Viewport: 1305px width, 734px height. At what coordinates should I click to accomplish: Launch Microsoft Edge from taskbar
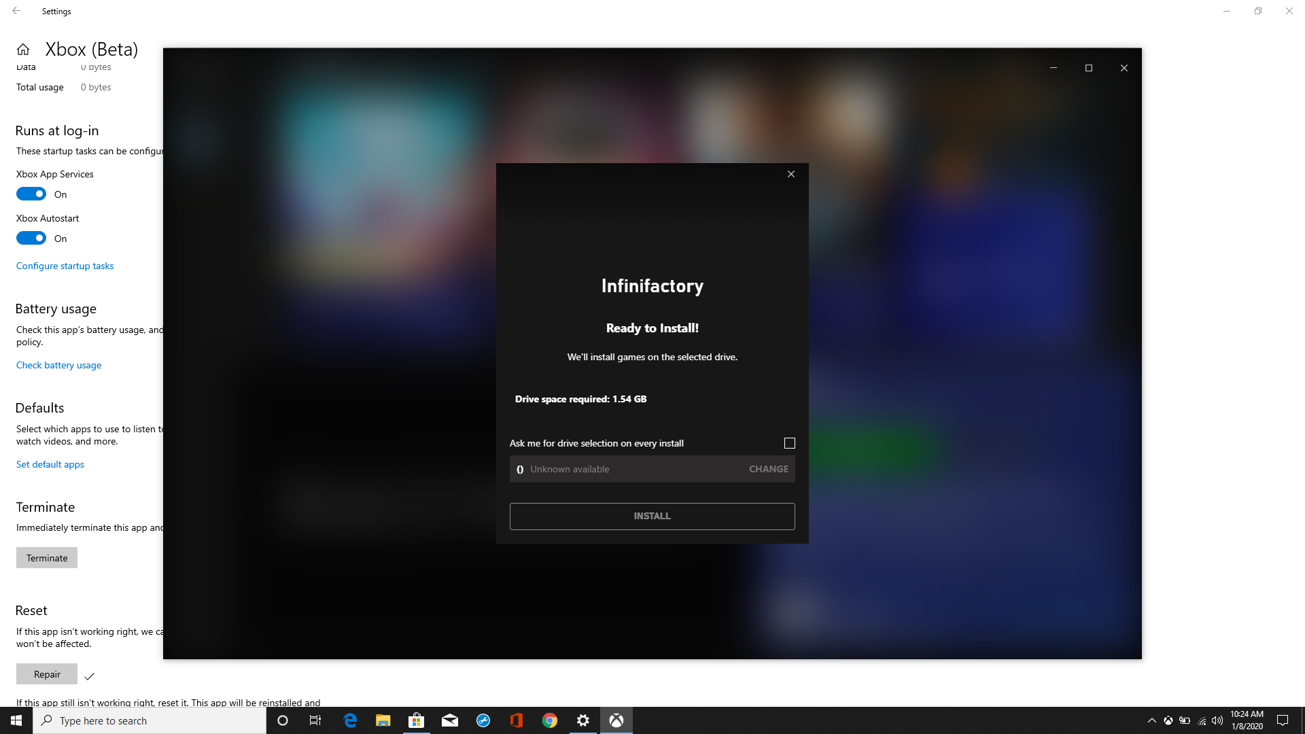(350, 720)
